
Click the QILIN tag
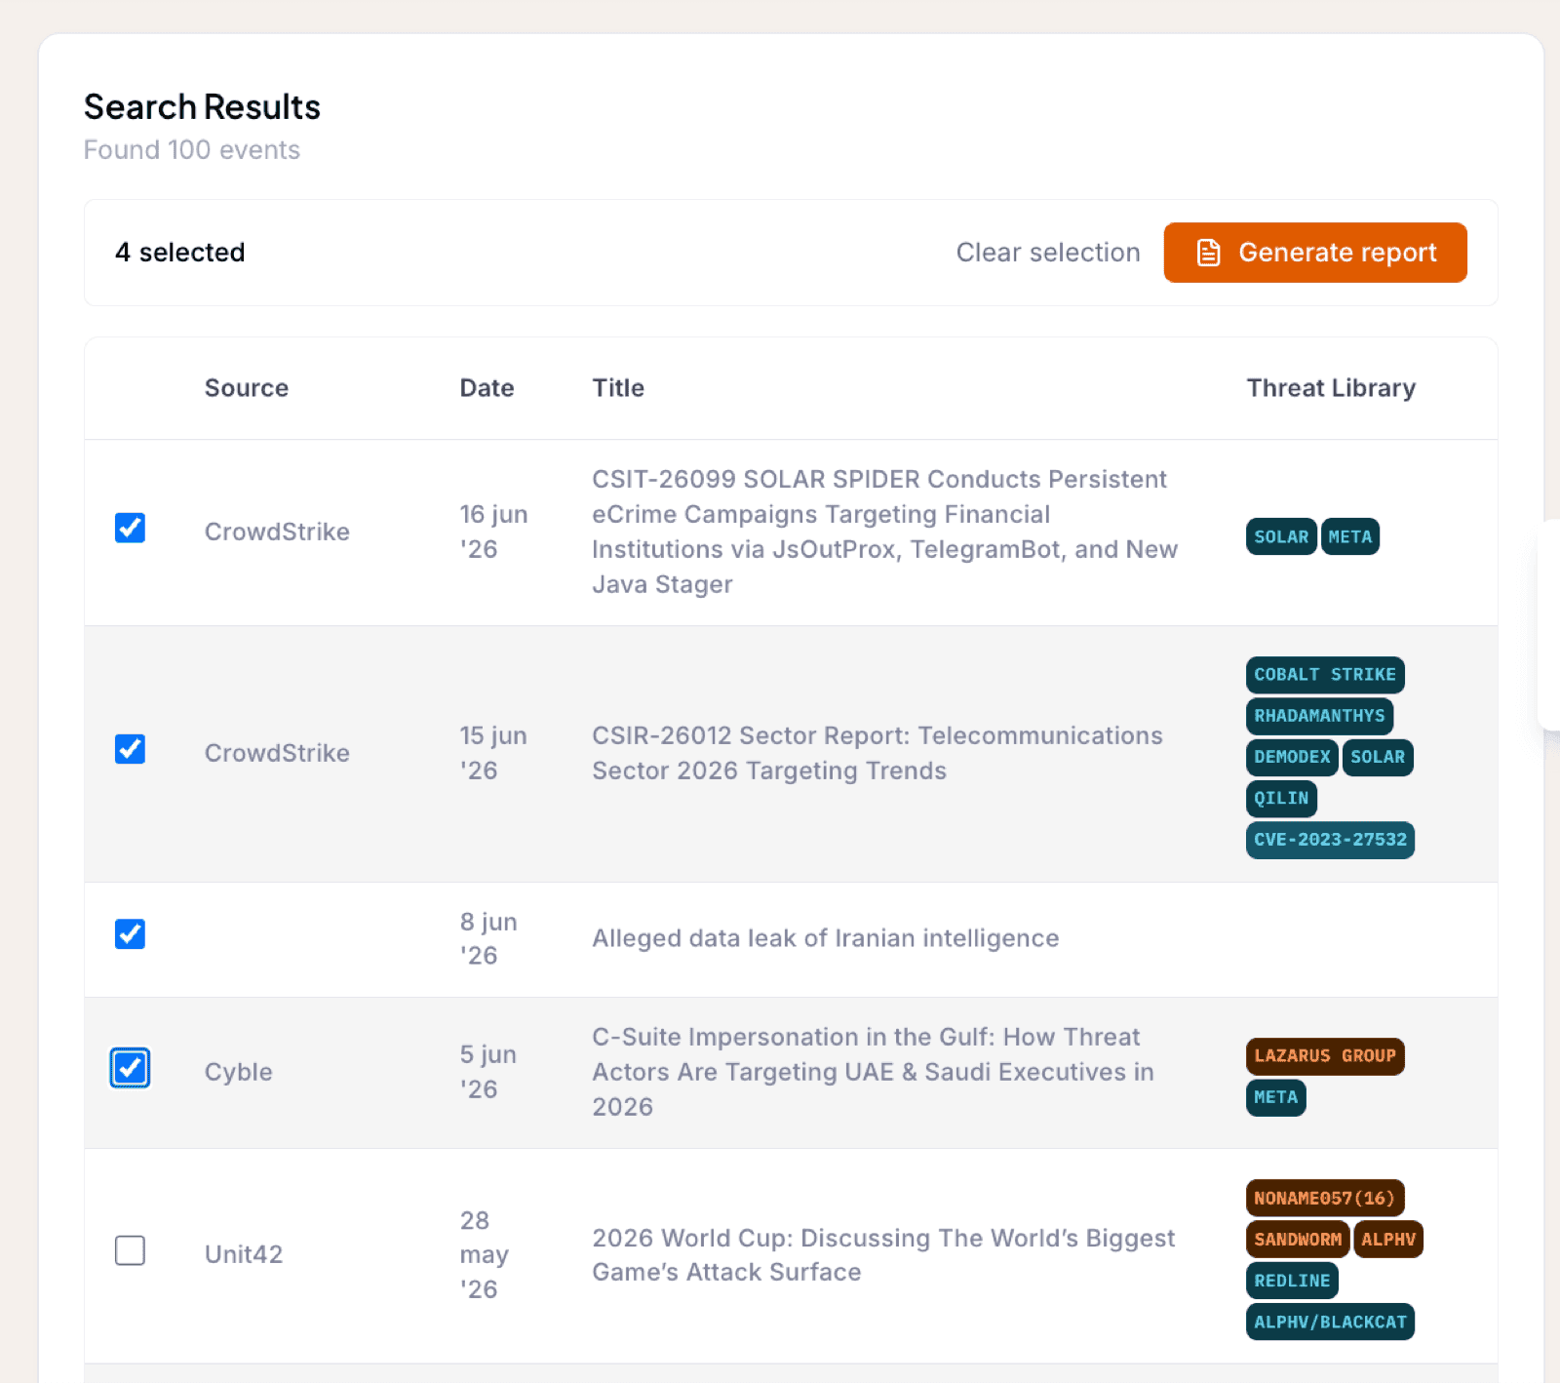click(x=1281, y=798)
